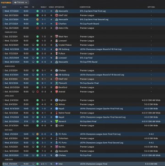Click the 7 - 0 result against Burnley
The image size is (165, 166).
click(x=44, y=147)
